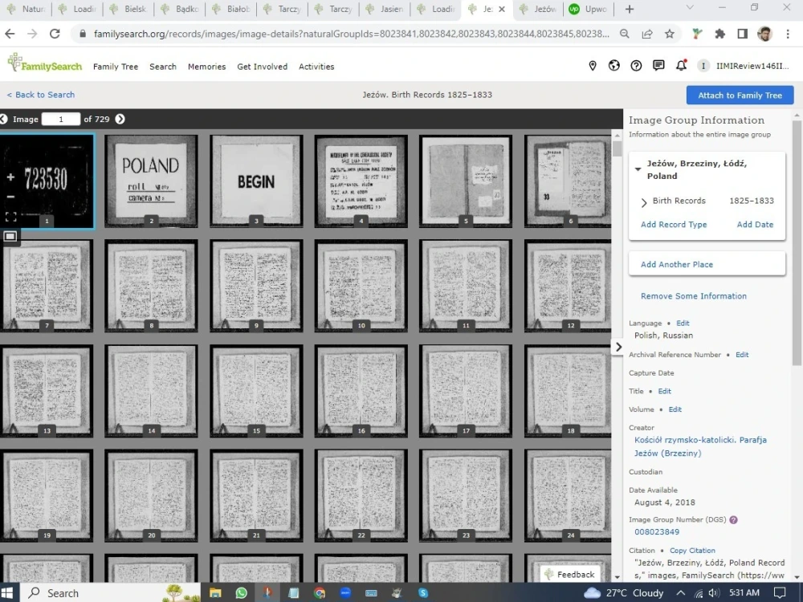Collapse the Jeżów, Brzeziny, Łódź place entry
This screenshot has width=803, height=602.
[x=638, y=169]
